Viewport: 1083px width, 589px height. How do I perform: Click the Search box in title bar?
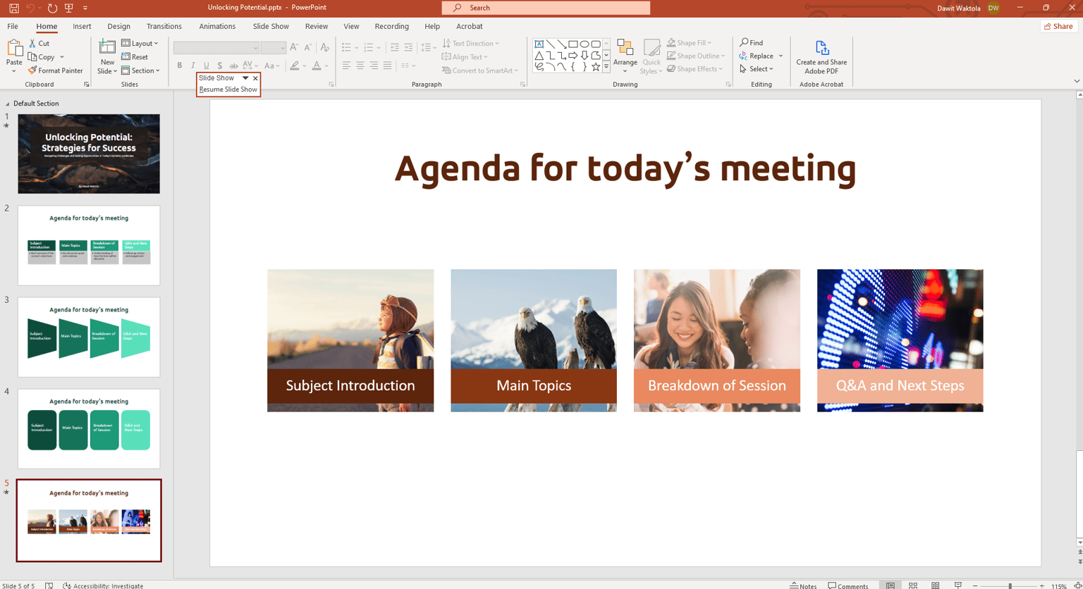pos(546,8)
